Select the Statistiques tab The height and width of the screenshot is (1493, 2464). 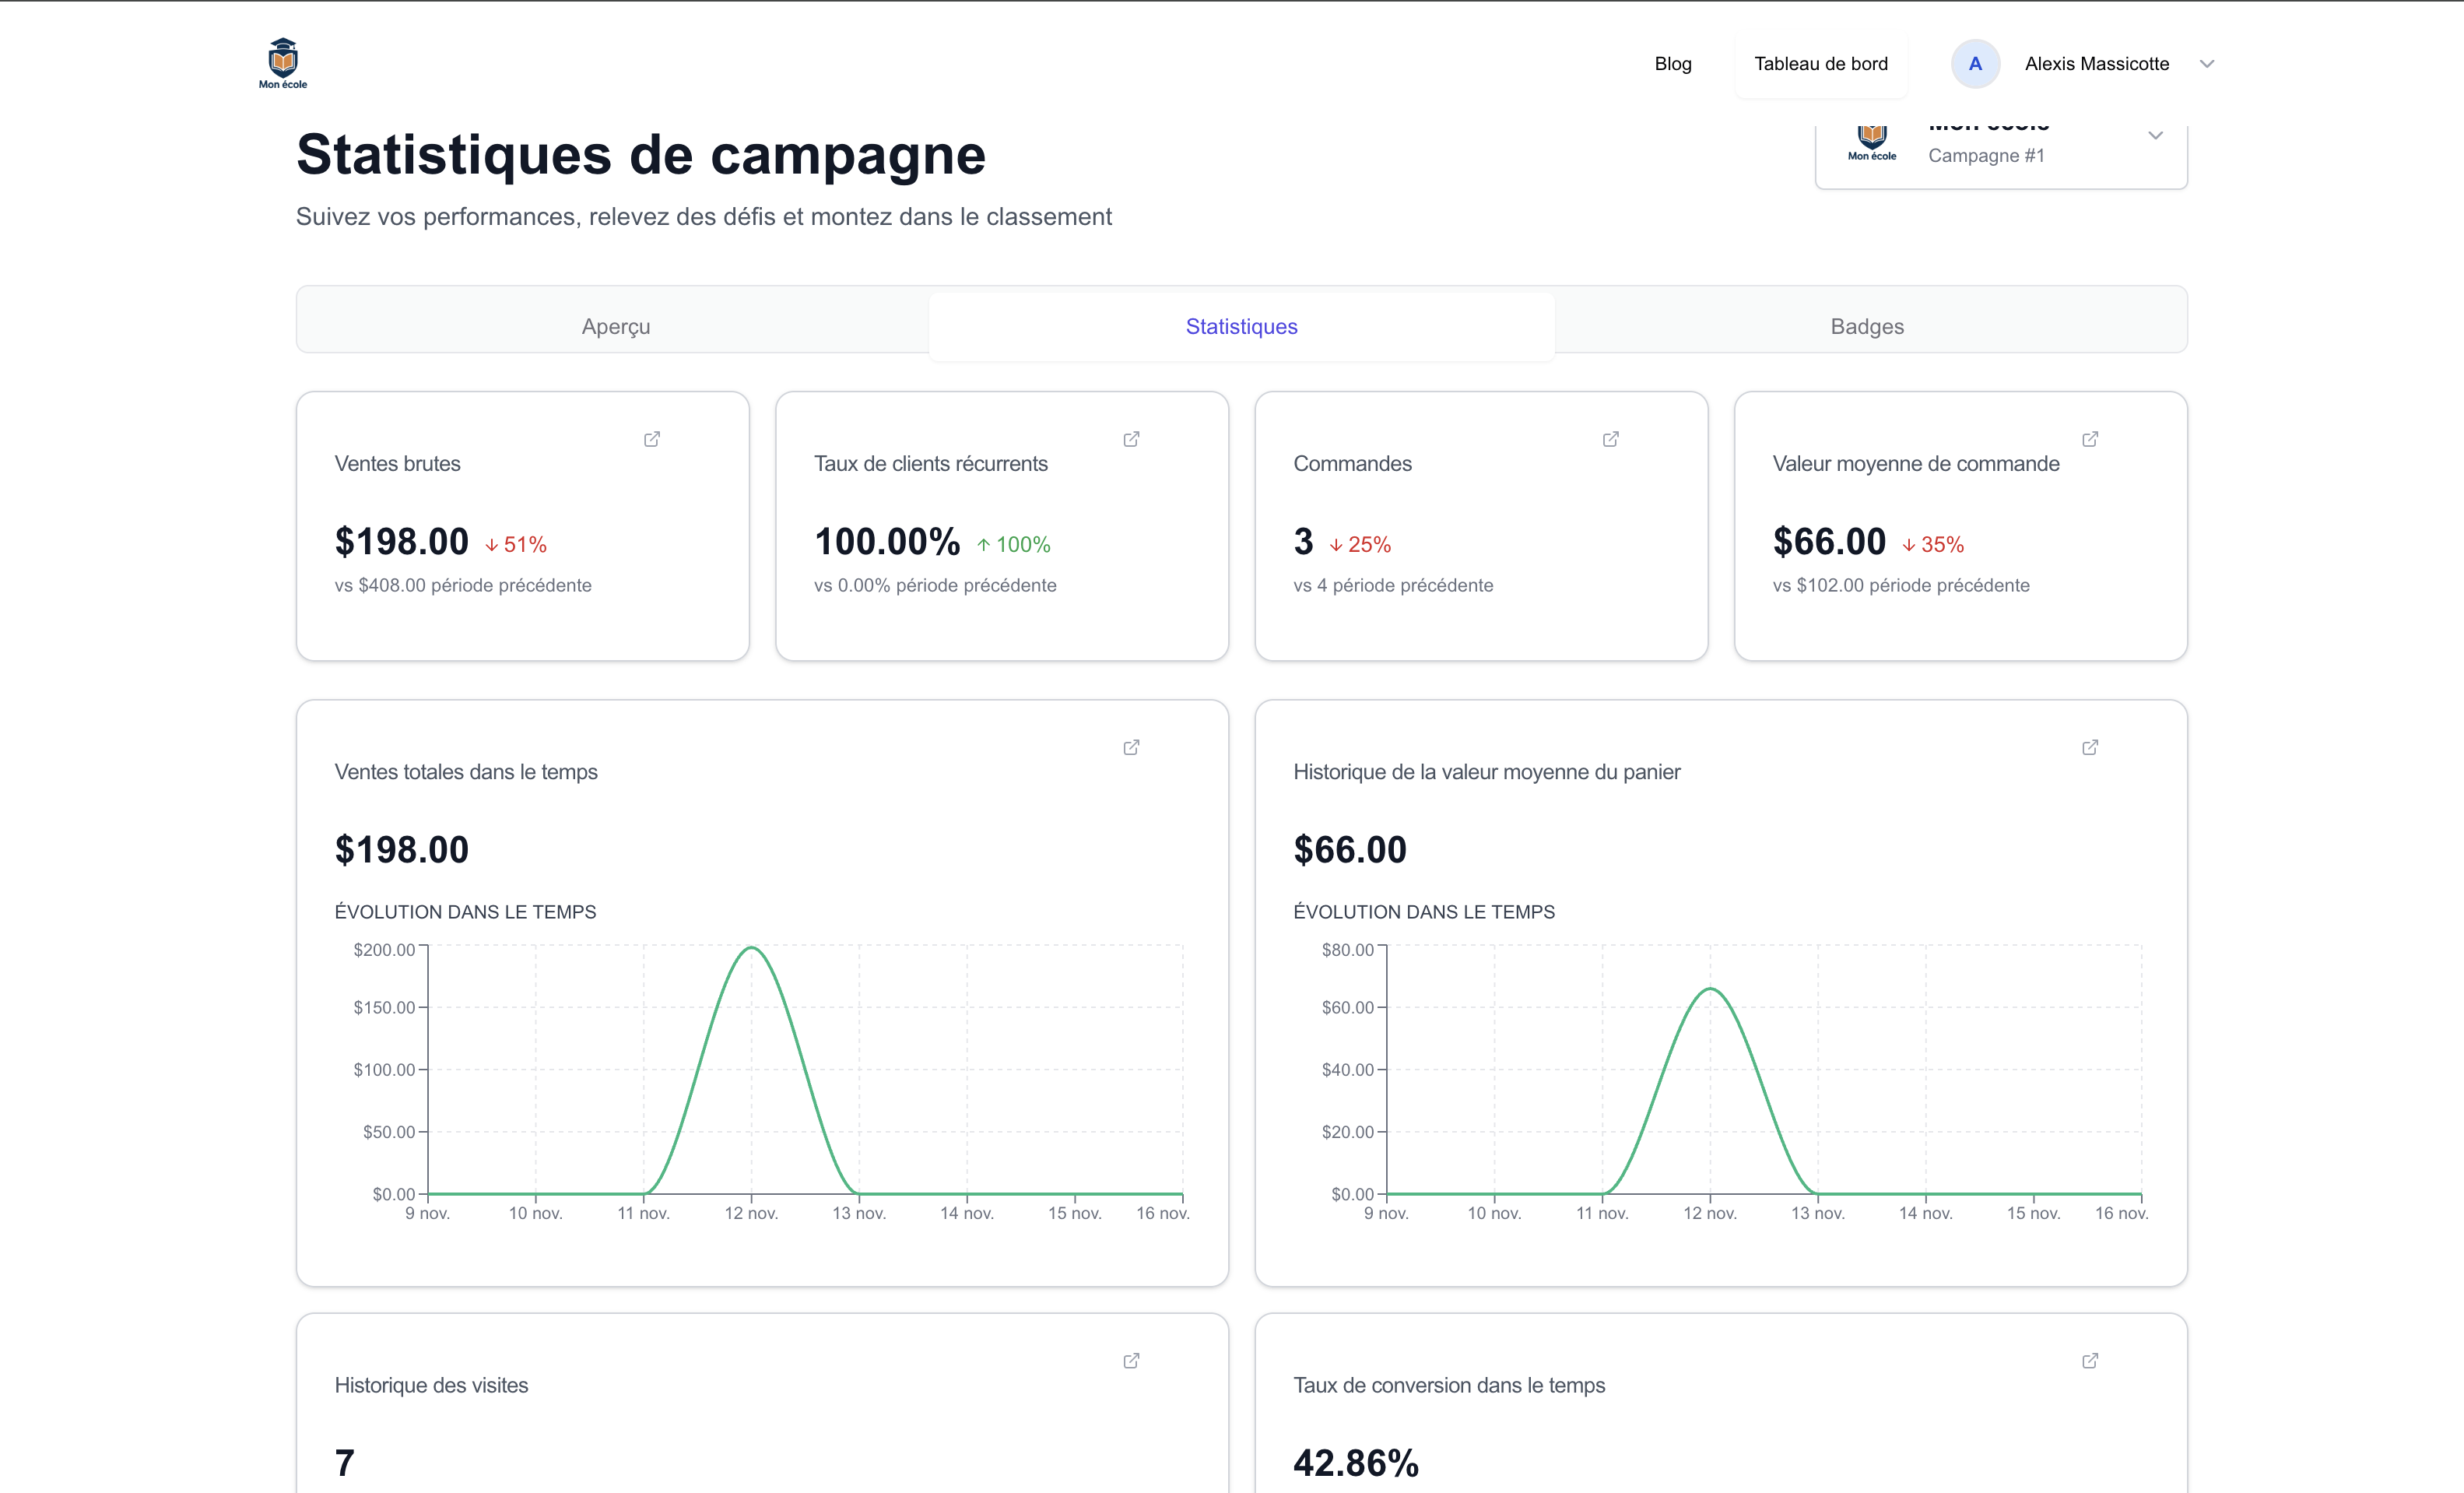(x=1241, y=326)
